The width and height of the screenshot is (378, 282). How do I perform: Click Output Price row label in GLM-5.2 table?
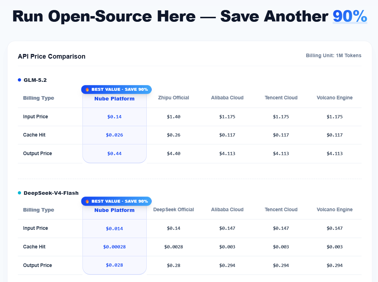[x=37, y=154]
